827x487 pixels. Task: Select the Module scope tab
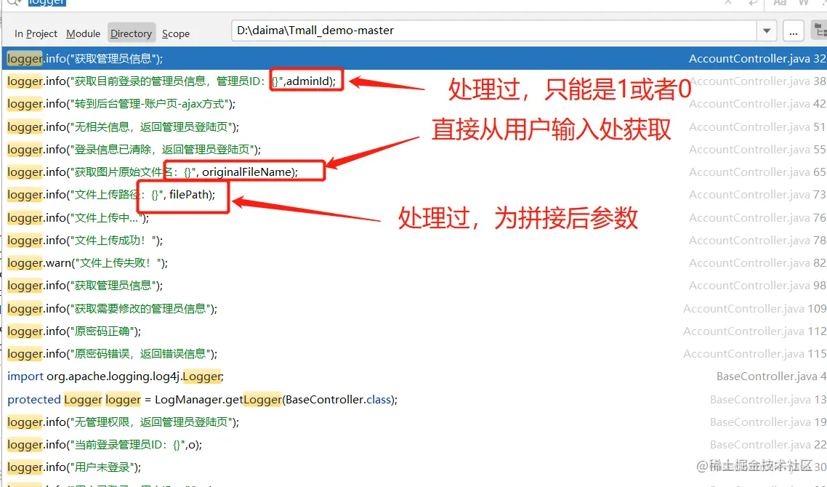(x=83, y=33)
